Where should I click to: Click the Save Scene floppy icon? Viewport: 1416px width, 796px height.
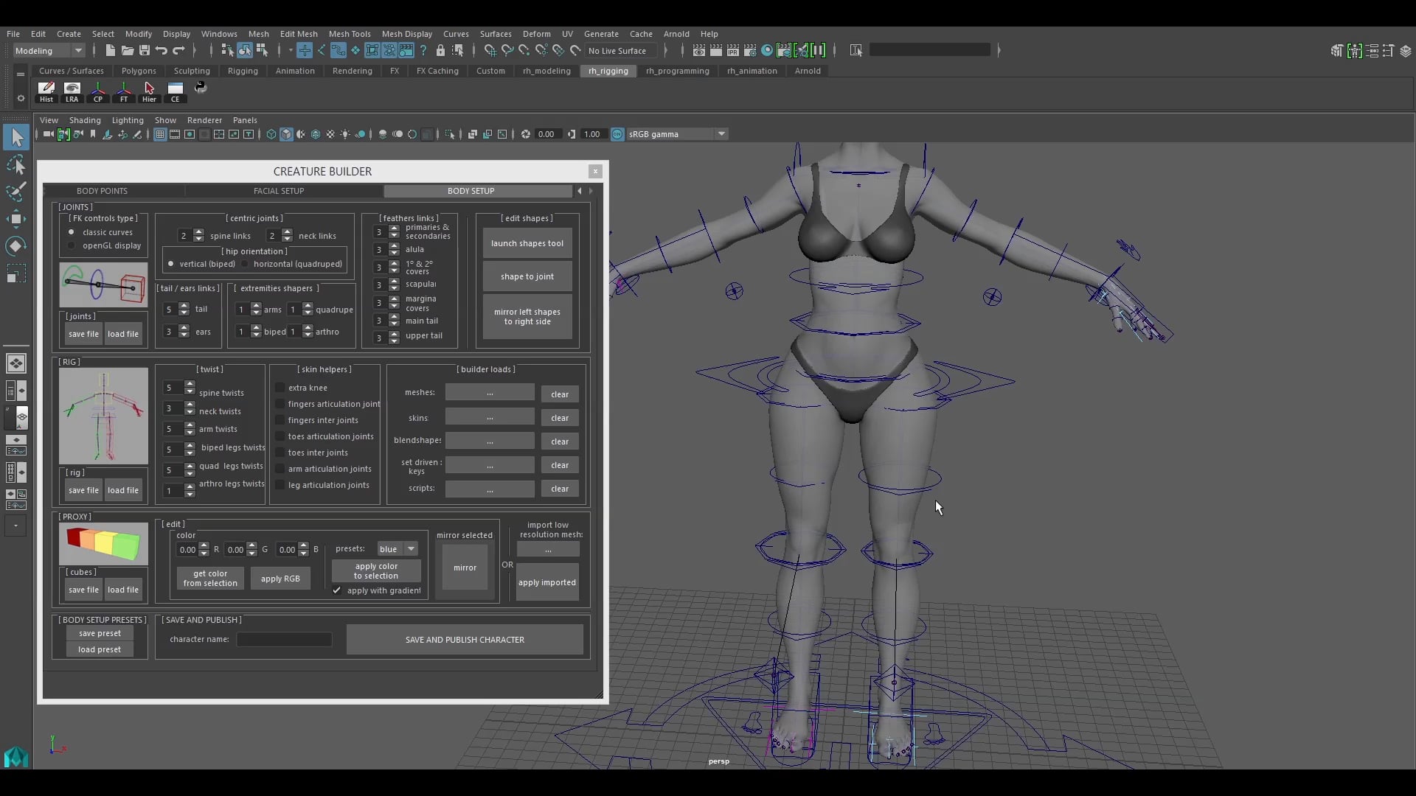(x=145, y=50)
